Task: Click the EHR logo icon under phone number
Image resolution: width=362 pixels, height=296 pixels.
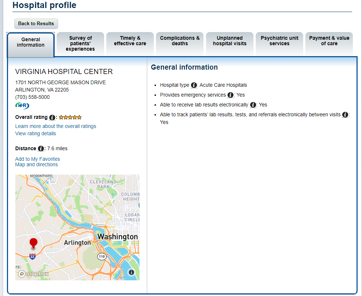Action: pyautogui.click(x=22, y=105)
